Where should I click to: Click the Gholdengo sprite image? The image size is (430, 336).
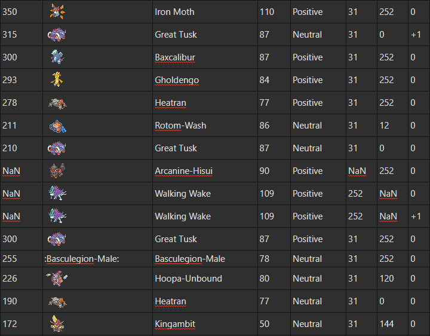coord(57,80)
